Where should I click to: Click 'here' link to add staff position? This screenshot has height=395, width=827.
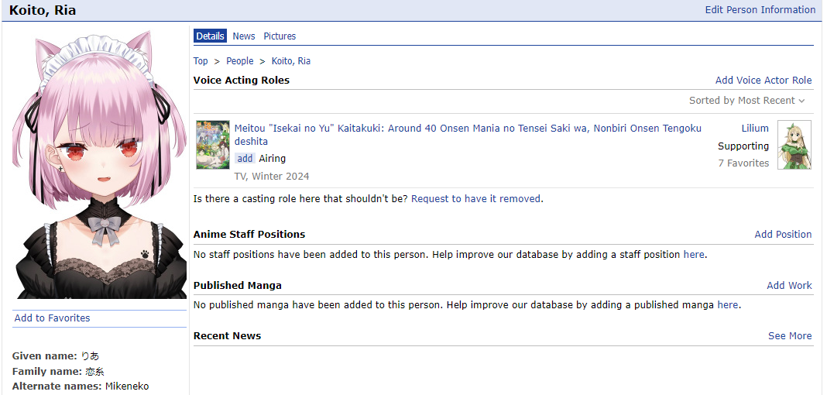coord(694,255)
